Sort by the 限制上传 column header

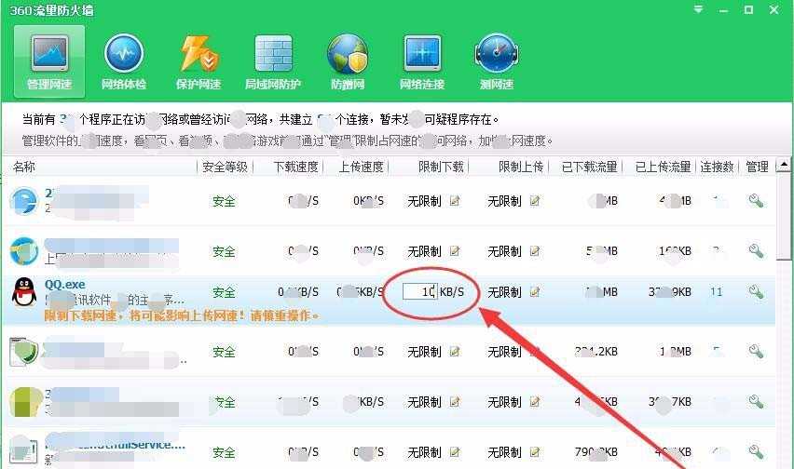(521, 167)
